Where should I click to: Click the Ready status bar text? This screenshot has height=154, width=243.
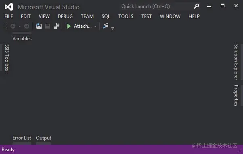click(x=8, y=150)
